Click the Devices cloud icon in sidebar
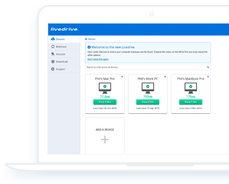 [53, 39]
